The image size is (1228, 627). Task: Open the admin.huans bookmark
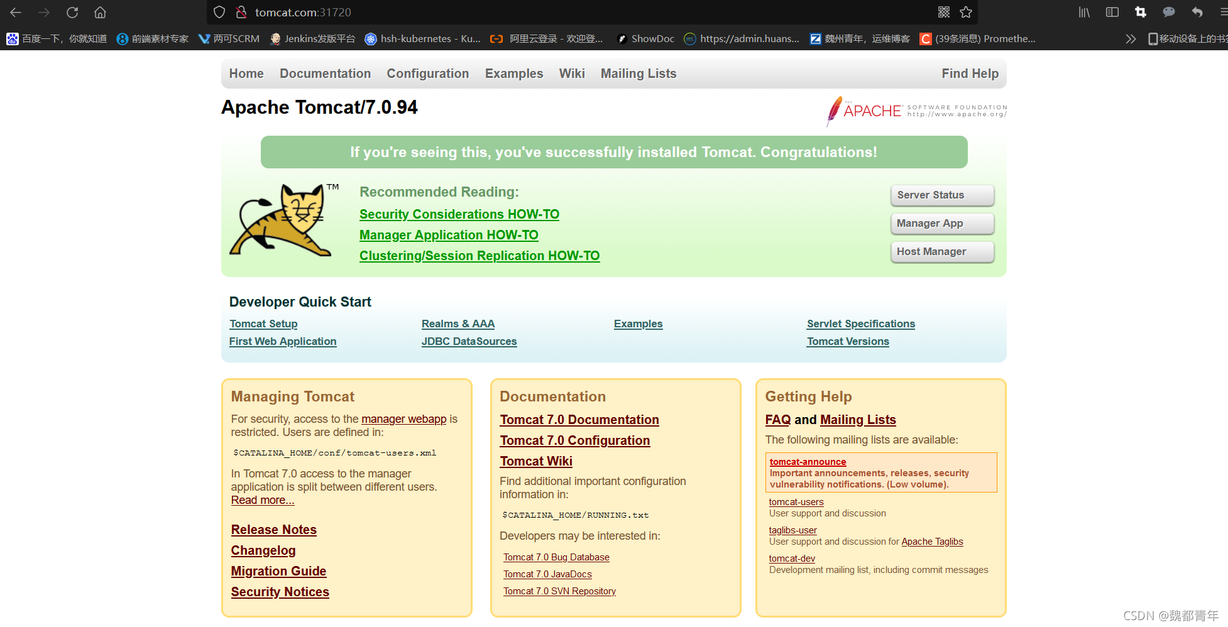pos(742,39)
